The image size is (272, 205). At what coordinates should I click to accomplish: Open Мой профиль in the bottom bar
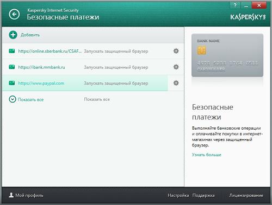[x=29, y=195]
